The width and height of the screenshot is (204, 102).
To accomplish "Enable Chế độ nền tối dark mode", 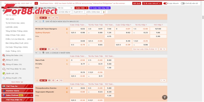I will pyautogui.click(x=183, y=4).
